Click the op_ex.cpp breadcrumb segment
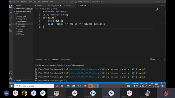This screenshot has height=98, width=175. tap(44, 9)
